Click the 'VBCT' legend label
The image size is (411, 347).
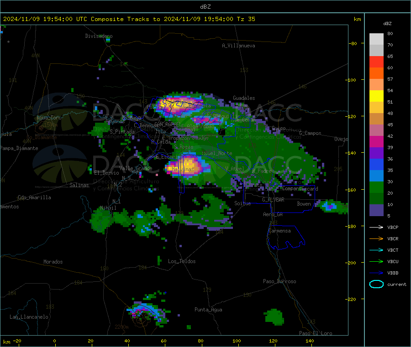[393, 250]
